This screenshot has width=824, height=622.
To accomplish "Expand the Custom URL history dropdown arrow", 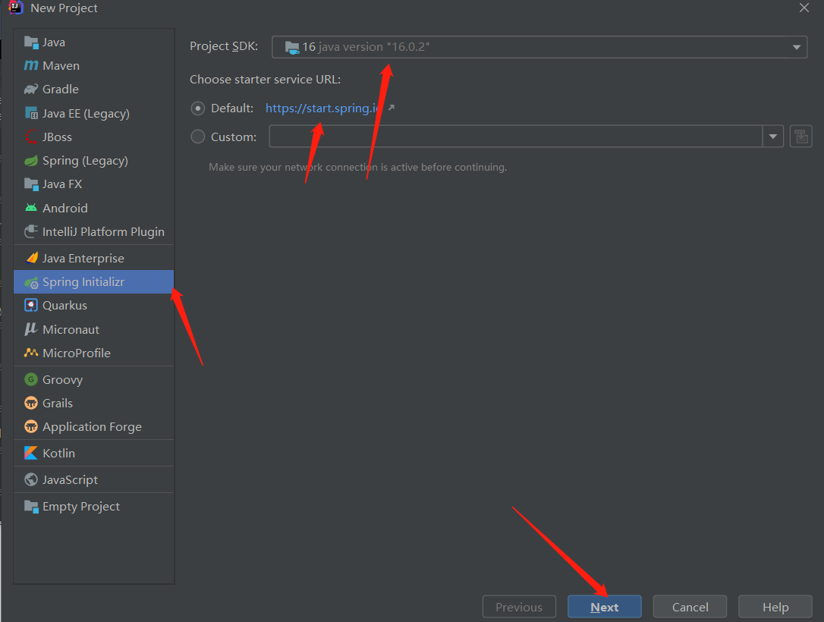I will click(x=773, y=137).
